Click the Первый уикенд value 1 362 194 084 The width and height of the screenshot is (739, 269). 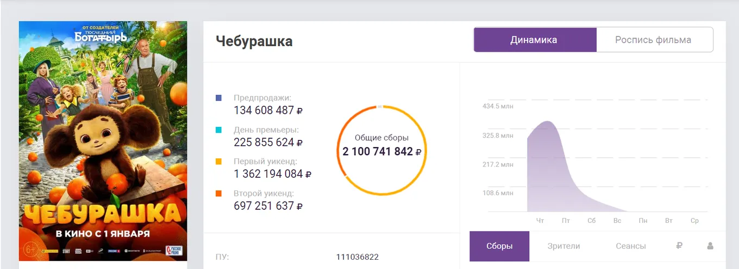pyautogui.click(x=272, y=174)
